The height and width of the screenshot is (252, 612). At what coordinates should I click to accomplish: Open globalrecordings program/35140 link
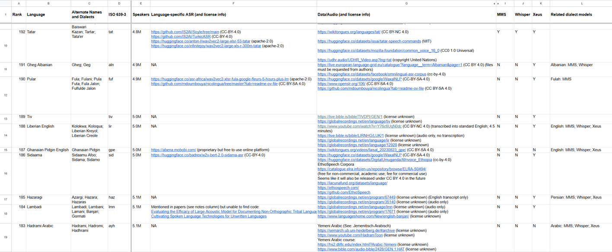357,202
